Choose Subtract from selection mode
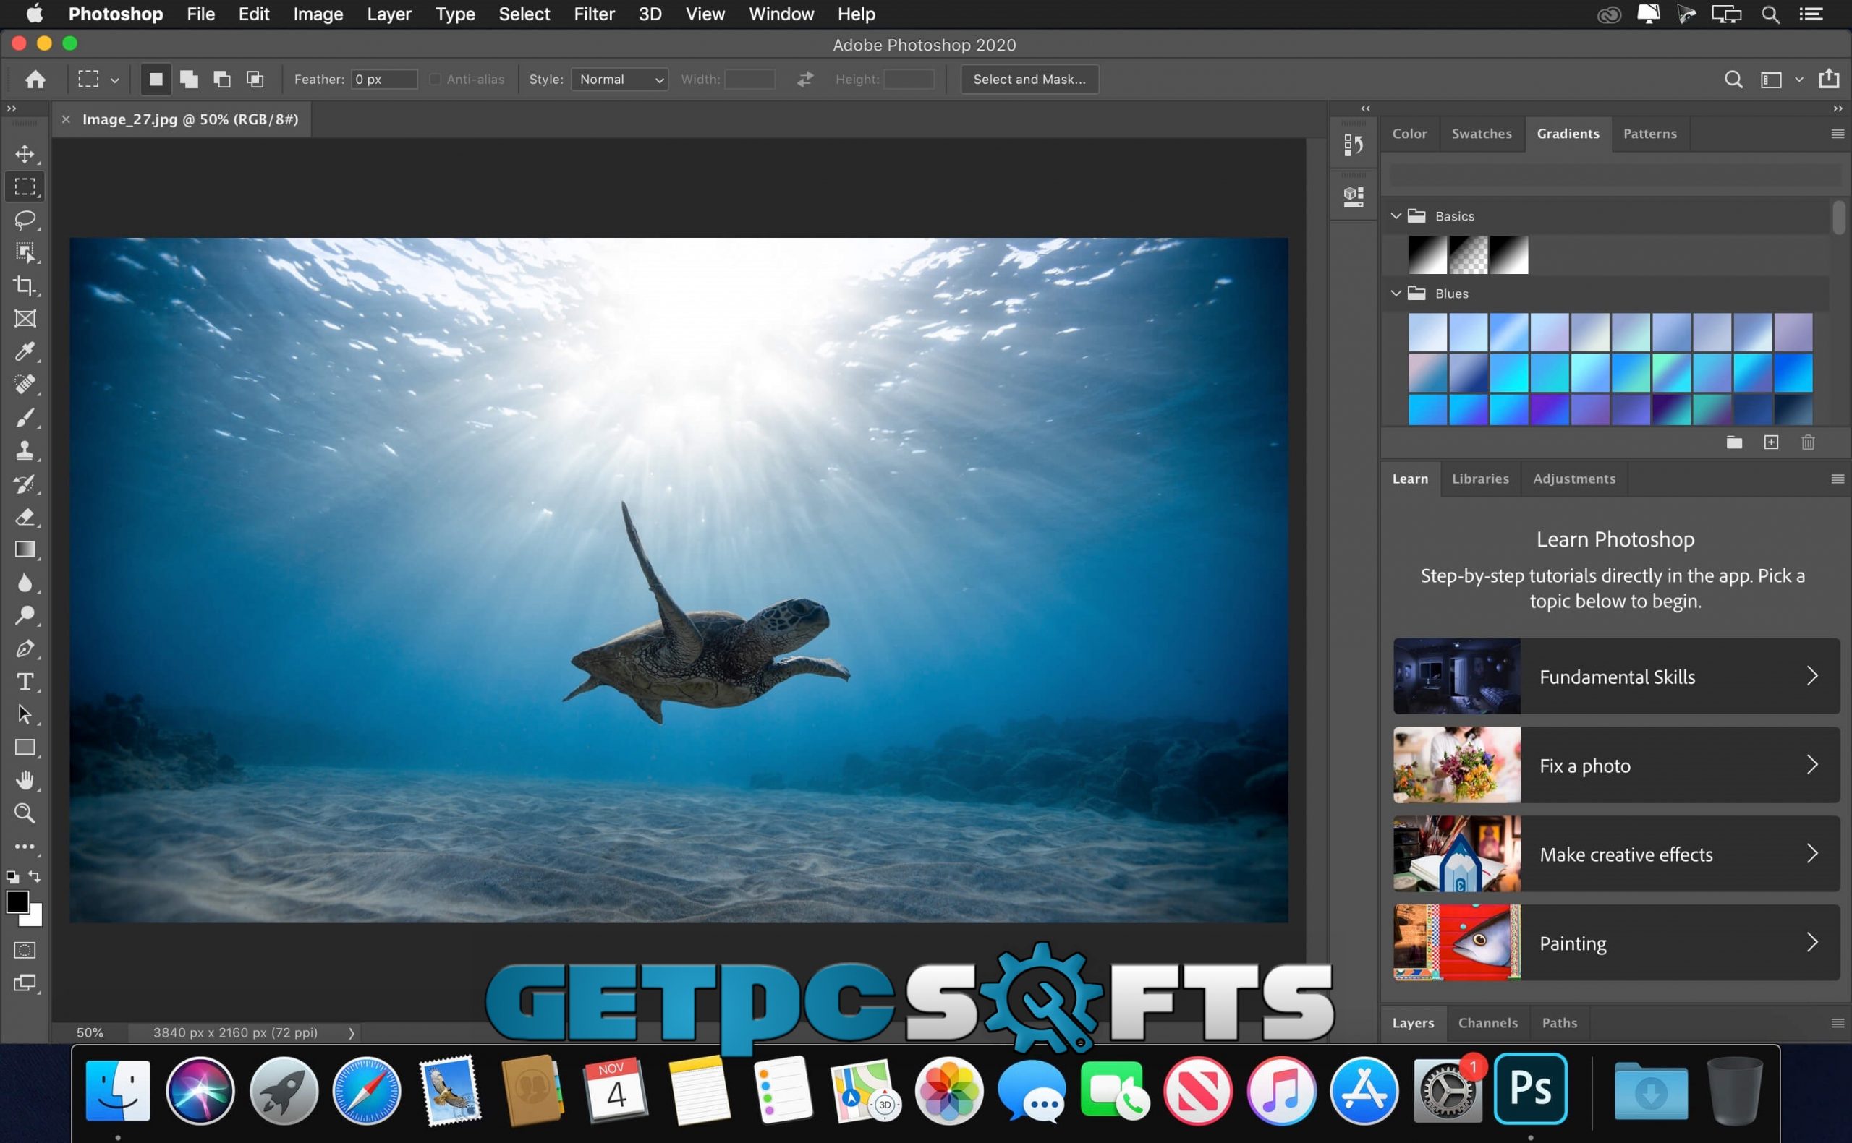 tap(221, 79)
